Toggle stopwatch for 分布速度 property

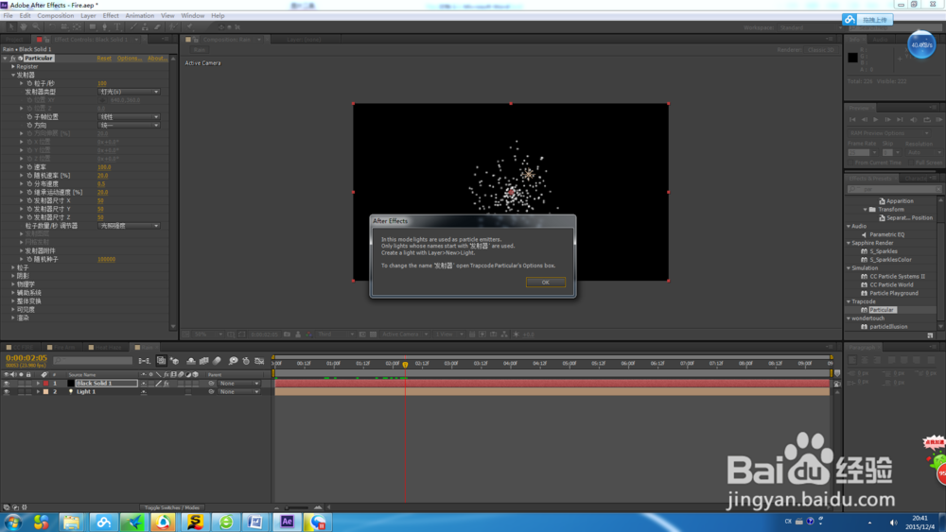(29, 184)
